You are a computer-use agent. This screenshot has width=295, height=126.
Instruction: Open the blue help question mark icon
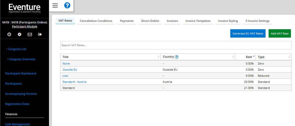coord(67,5)
